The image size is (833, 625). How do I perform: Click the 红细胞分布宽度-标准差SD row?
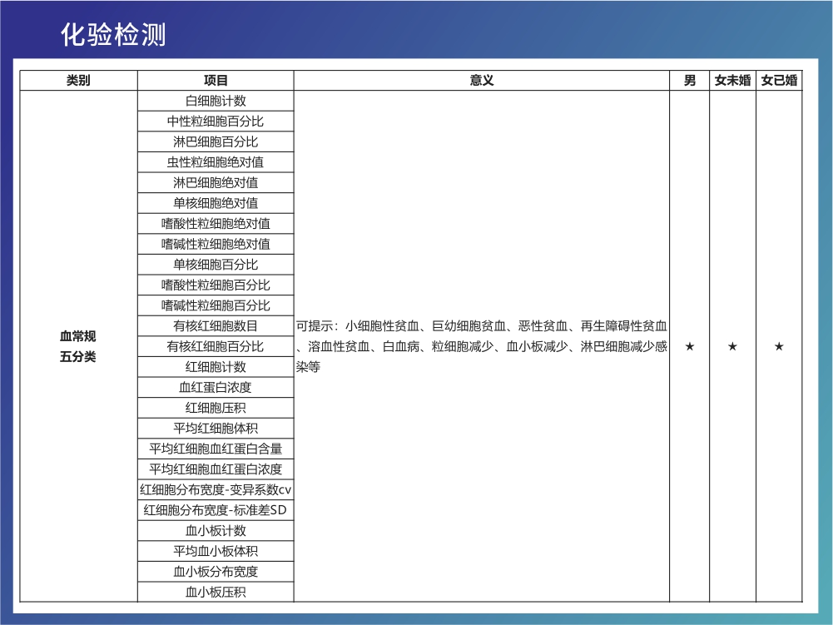click(216, 510)
